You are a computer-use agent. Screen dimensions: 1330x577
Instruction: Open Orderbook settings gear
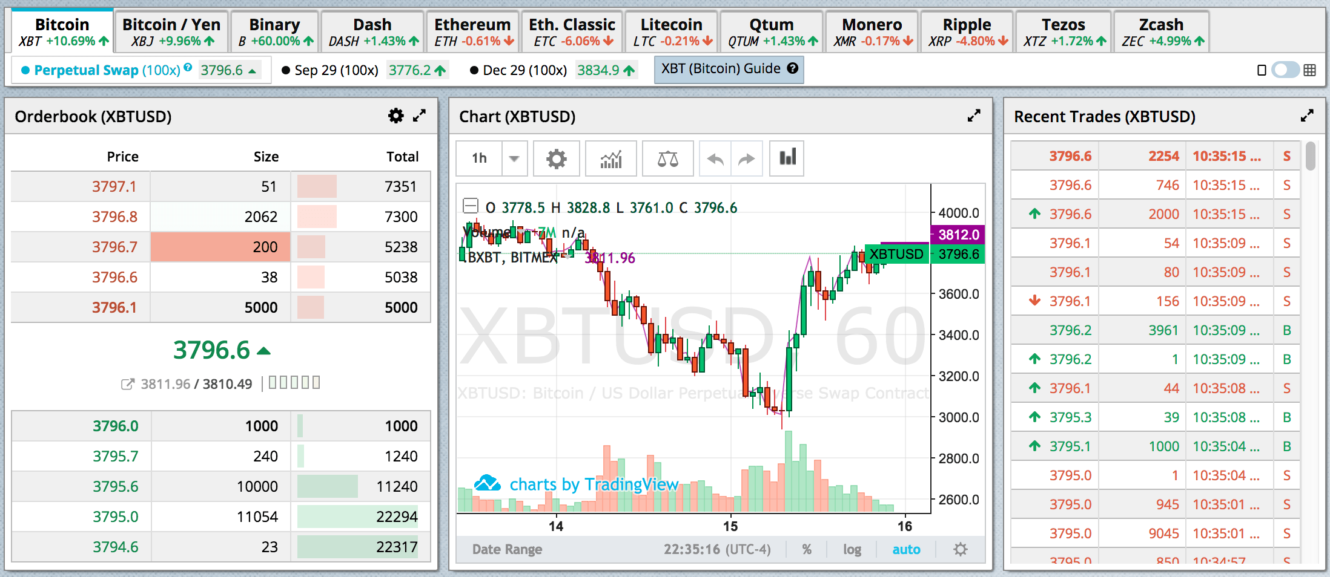tap(395, 116)
